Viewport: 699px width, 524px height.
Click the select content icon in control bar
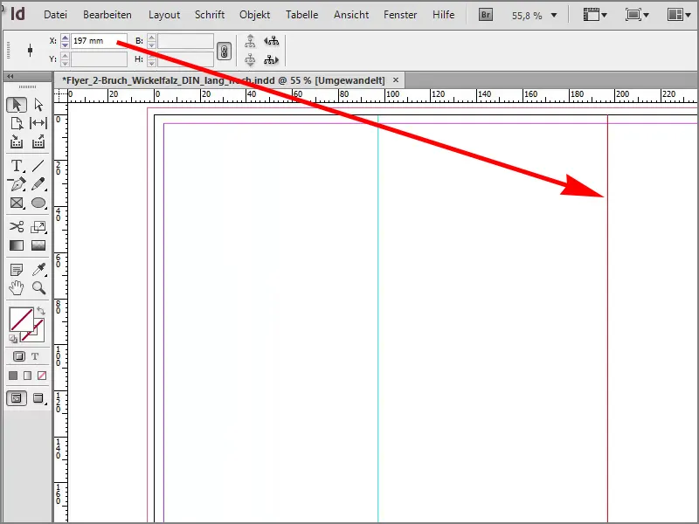[250, 59]
